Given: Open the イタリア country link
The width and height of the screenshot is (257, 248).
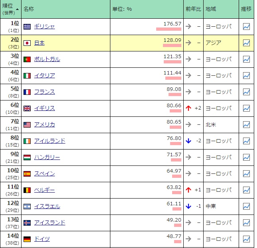Looking at the screenshot, I should pos(44,75).
